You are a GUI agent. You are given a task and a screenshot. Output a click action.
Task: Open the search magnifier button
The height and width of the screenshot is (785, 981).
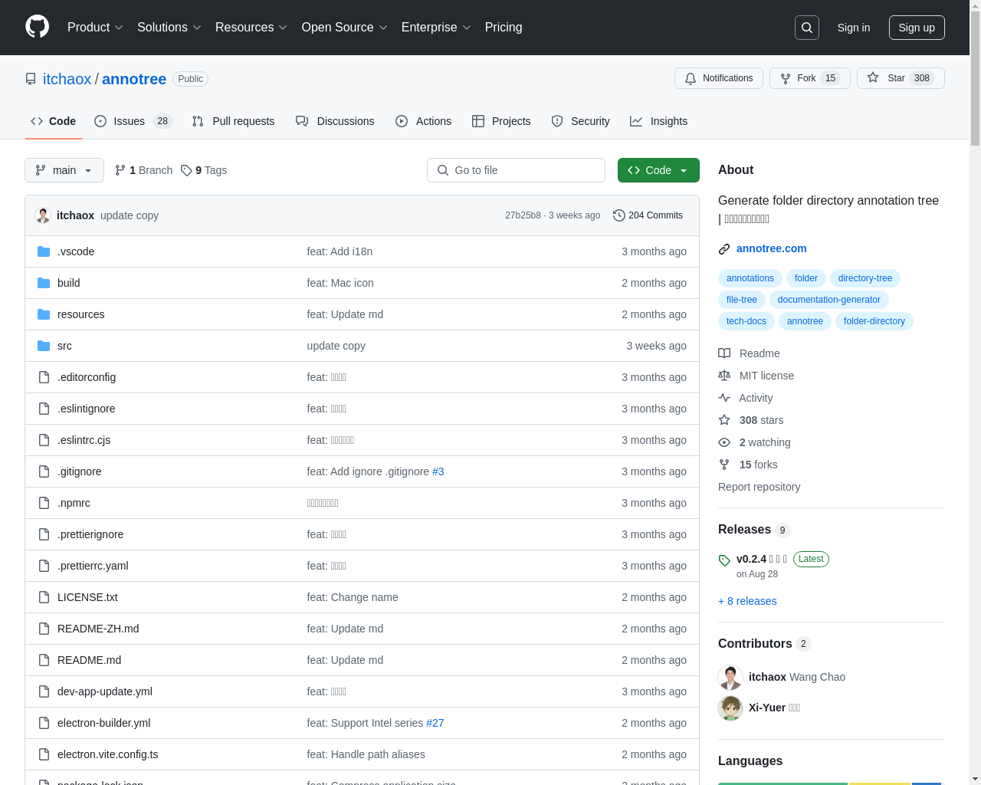click(x=807, y=28)
